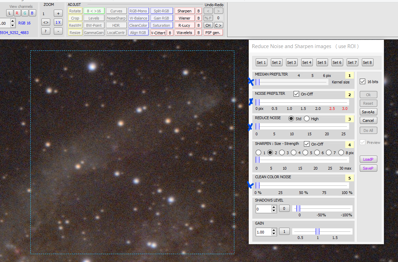Load preset Set 4

coord(307,62)
